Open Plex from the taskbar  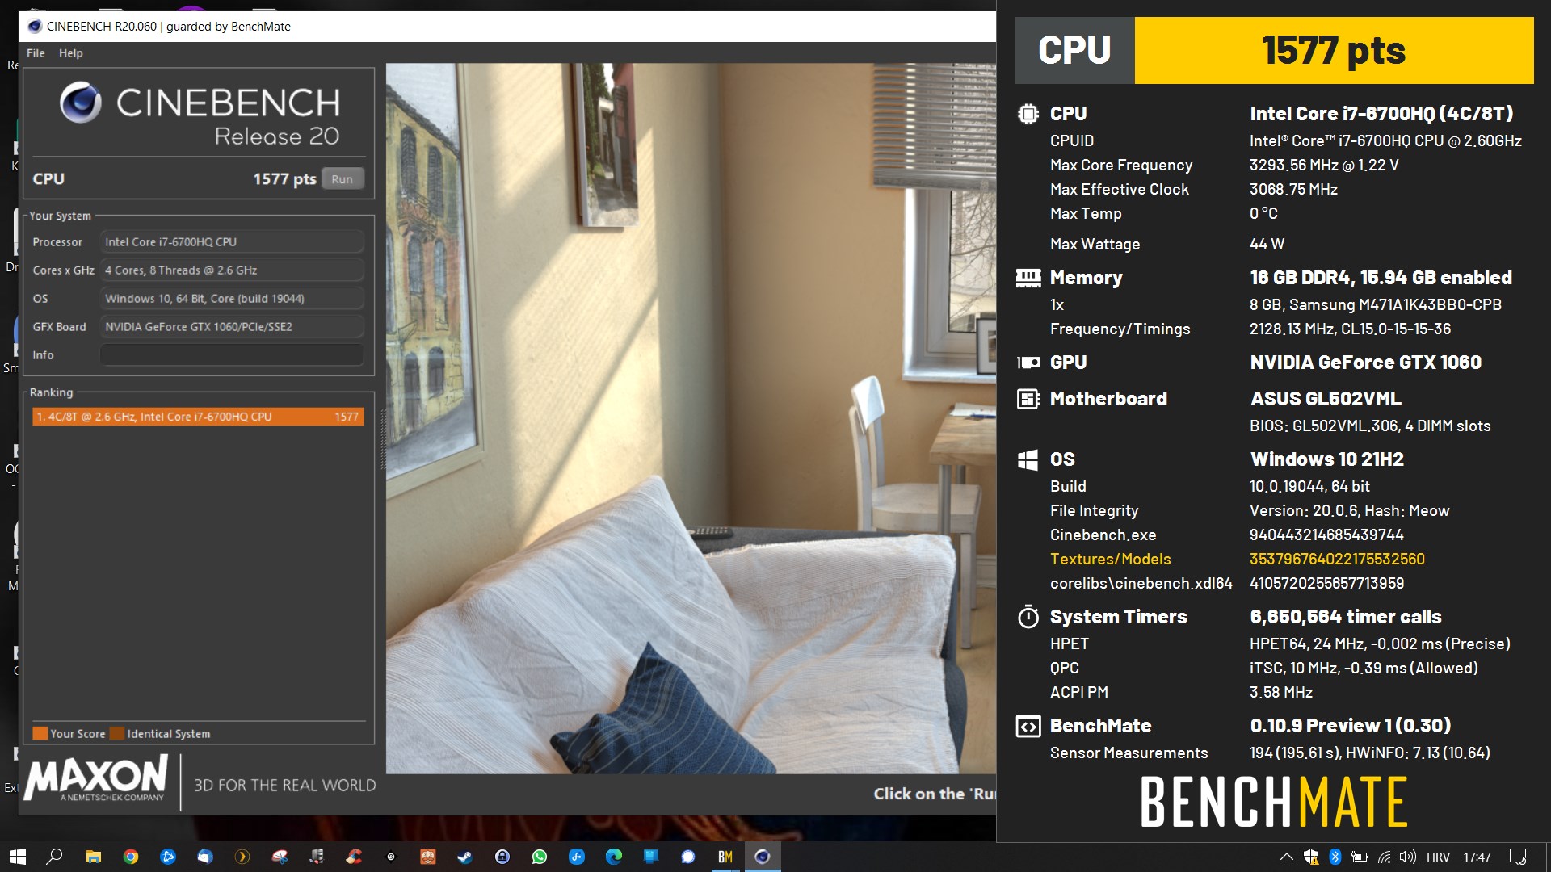(242, 857)
